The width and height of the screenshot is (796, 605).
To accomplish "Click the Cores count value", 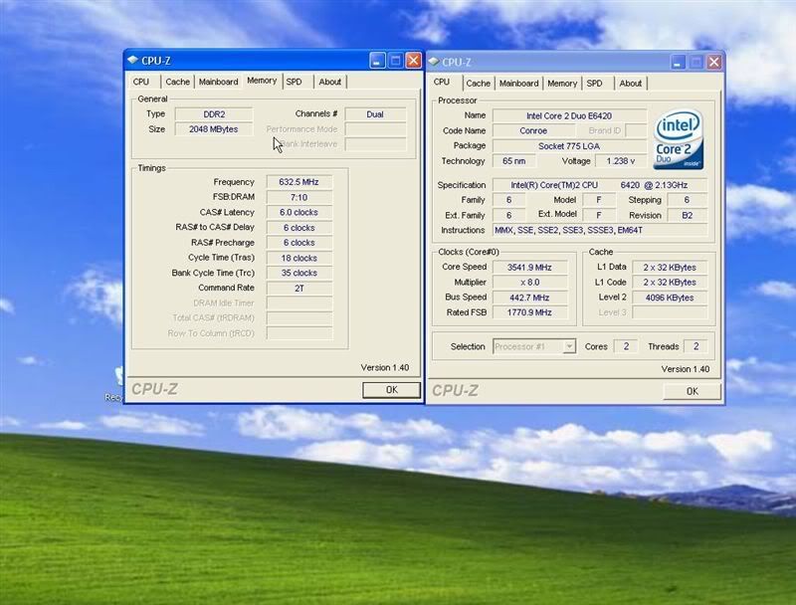I will (x=626, y=346).
